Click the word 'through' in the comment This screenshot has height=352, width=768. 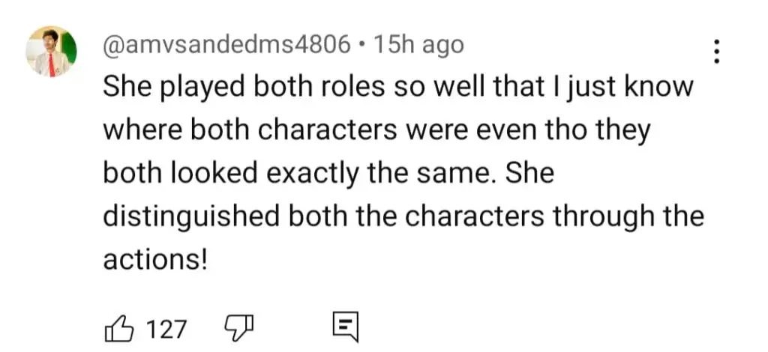pyautogui.click(x=603, y=218)
